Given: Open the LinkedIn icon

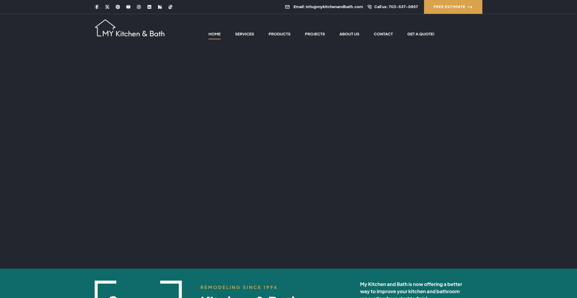Looking at the screenshot, I should click(149, 7).
